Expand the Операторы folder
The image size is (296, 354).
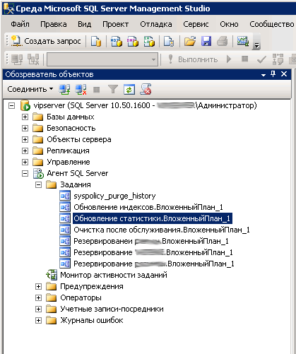[x=38, y=297]
